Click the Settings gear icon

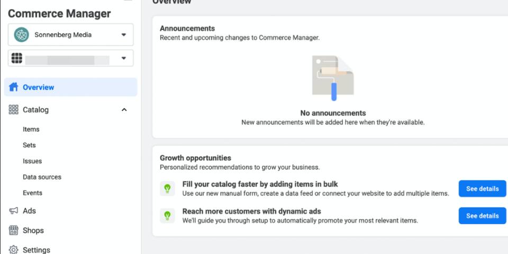(13, 250)
